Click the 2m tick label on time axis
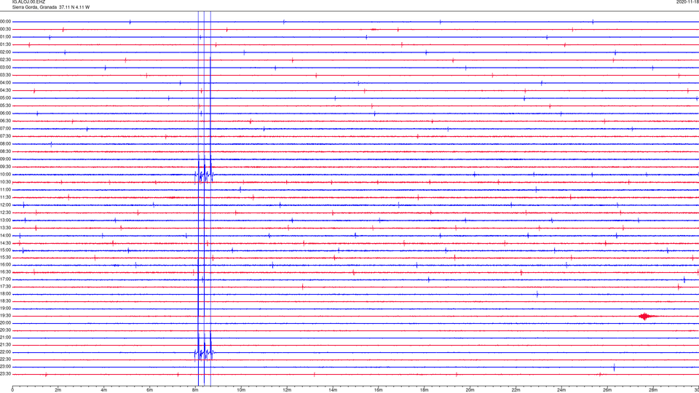Screen dimensions: 699x393 [58, 390]
